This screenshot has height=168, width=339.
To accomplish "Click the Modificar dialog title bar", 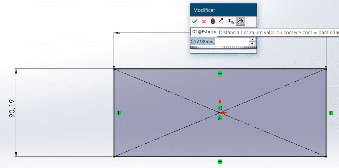I will (223, 10).
